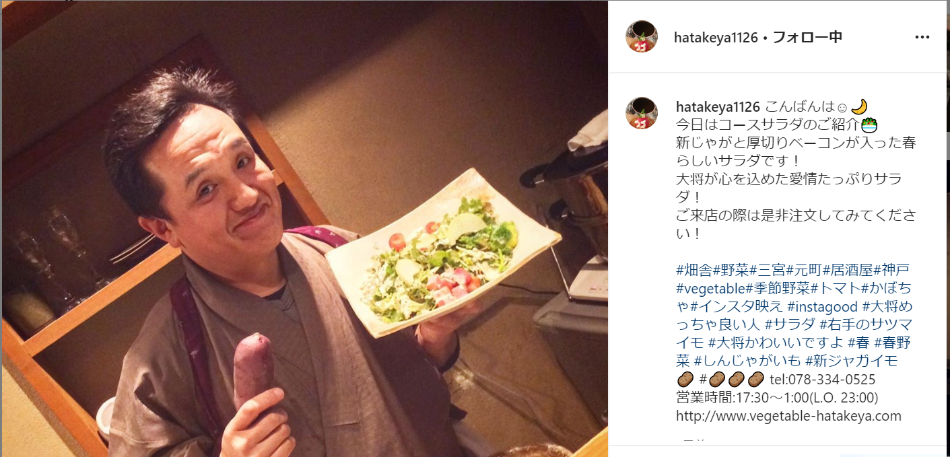Open the #神戸 hashtag
Image resolution: width=950 pixels, height=457 pixels.
(x=891, y=271)
